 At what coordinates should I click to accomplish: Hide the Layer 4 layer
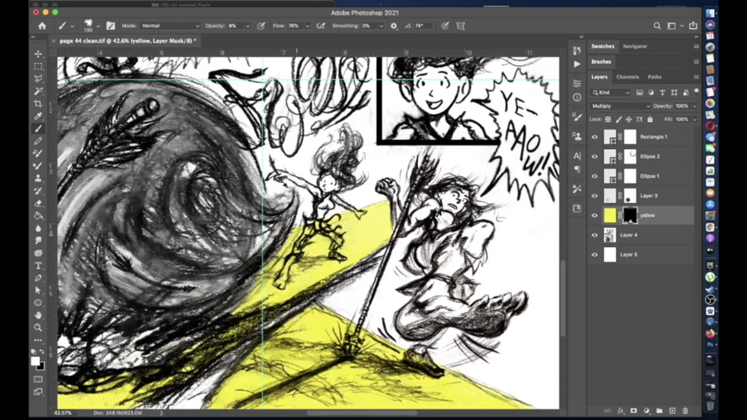click(x=595, y=235)
